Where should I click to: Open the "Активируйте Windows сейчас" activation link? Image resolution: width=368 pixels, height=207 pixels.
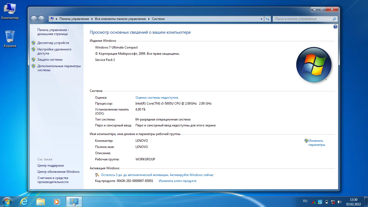[191, 175]
